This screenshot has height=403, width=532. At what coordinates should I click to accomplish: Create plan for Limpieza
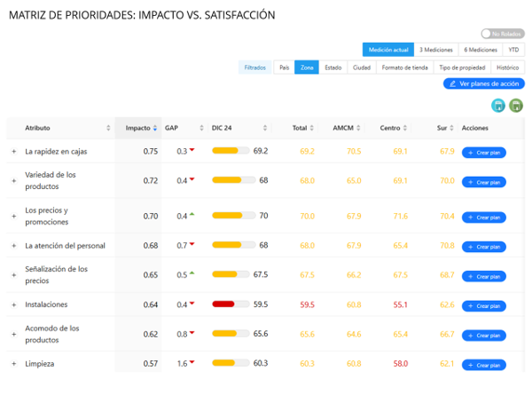click(484, 366)
